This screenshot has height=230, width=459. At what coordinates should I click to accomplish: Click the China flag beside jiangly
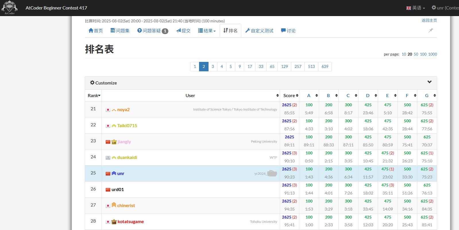(x=108, y=142)
